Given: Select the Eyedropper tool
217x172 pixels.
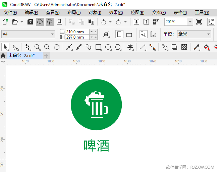Looking at the screenshot, I should click(x=197, y=47).
